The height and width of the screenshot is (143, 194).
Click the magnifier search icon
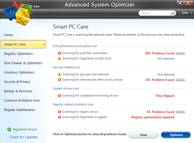tap(173, 13)
